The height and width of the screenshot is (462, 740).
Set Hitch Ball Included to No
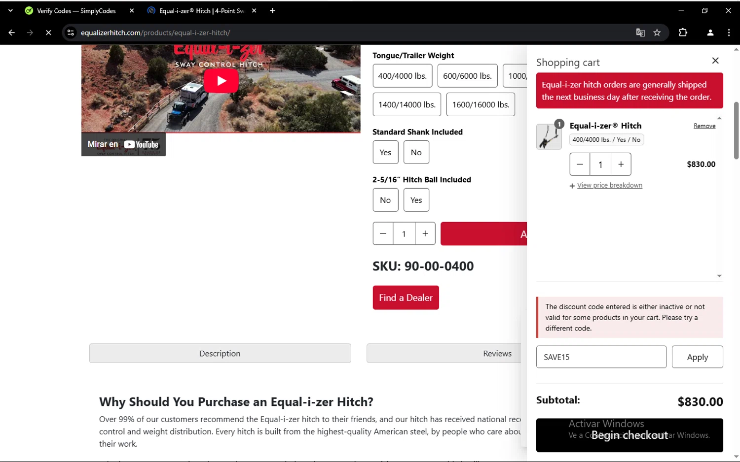(x=385, y=200)
